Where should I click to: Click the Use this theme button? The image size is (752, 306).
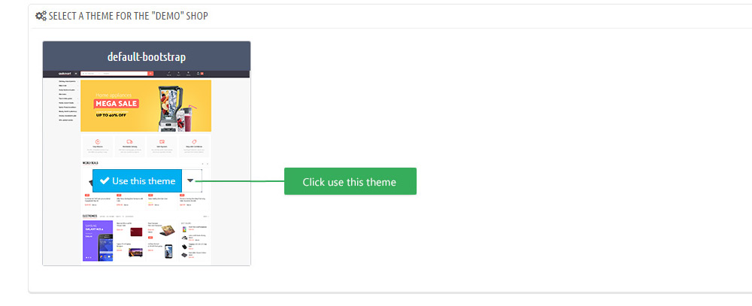tap(137, 180)
